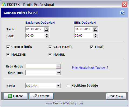This screenshot has height=107, width=129.
Task: Click the start time 00:00 field
Action: pos(35,35)
